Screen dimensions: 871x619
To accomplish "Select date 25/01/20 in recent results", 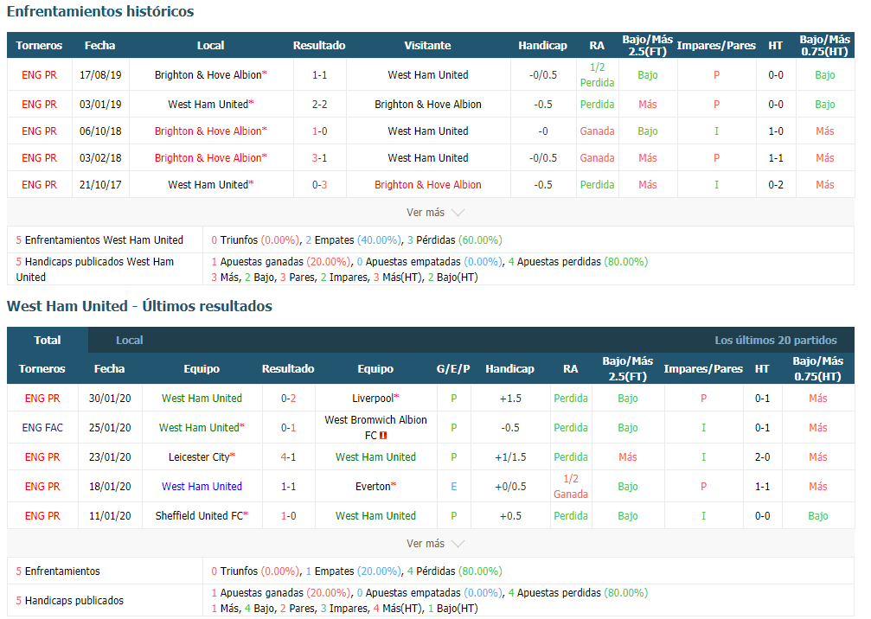I will [x=110, y=427].
